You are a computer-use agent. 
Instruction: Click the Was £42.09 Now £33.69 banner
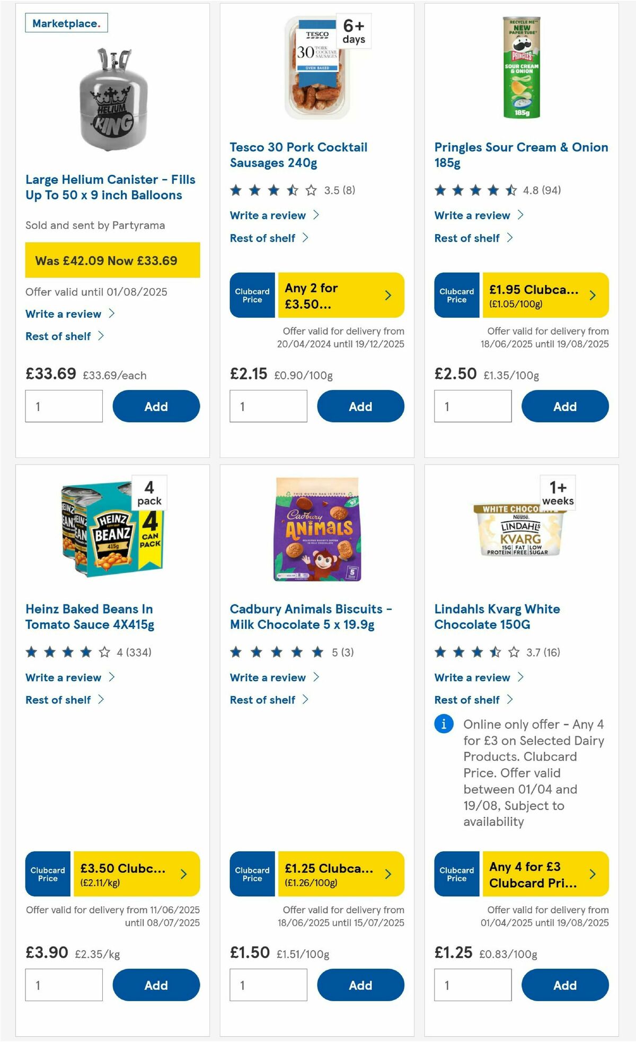pyautogui.click(x=112, y=261)
